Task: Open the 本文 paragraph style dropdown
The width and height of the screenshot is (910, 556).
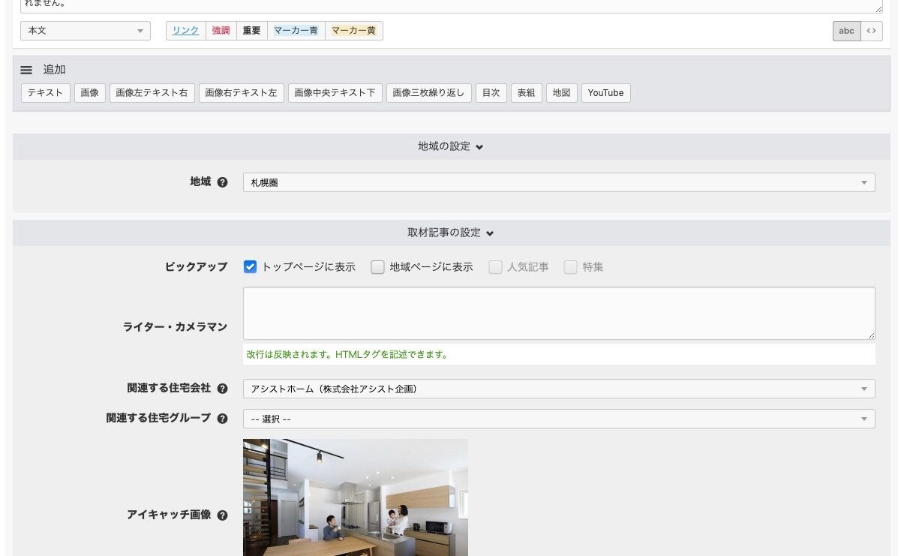Action: 86,31
